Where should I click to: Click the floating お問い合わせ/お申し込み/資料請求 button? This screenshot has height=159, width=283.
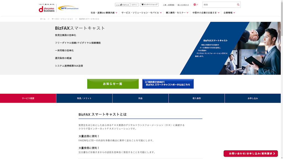250,153
